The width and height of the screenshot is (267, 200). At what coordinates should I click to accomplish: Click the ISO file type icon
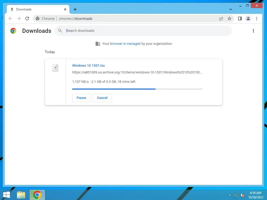(55, 67)
